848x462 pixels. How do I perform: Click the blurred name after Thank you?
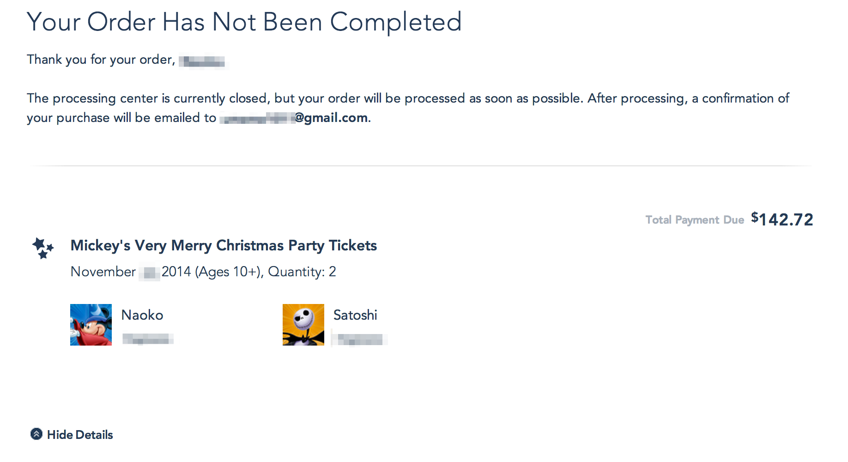[202, 61]
